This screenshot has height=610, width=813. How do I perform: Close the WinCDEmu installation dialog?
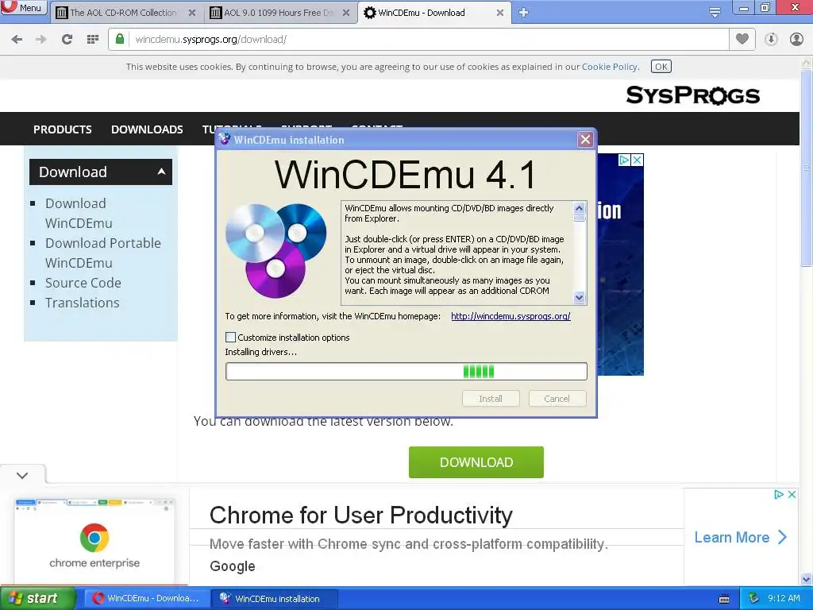(585, 140)
